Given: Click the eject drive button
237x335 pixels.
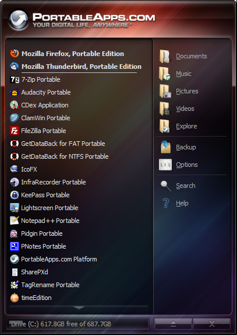Looking at the screenshot, I should click(173, 324).
